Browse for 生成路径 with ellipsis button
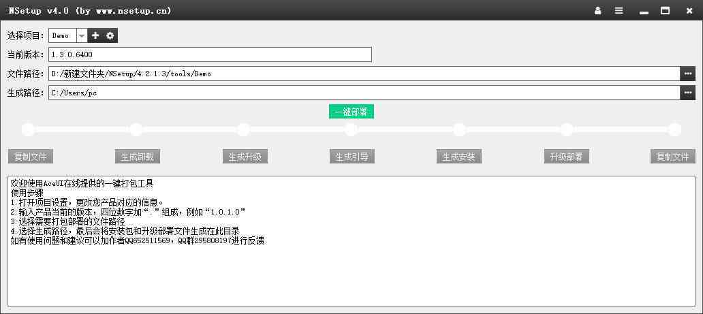The image size is (703, 314). click(688, 93)
